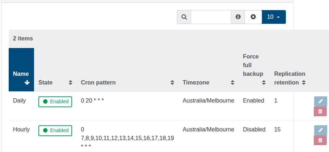
Task: Delete the Hourly schedule with the trash icon
Action: click(x=320, y=140)
